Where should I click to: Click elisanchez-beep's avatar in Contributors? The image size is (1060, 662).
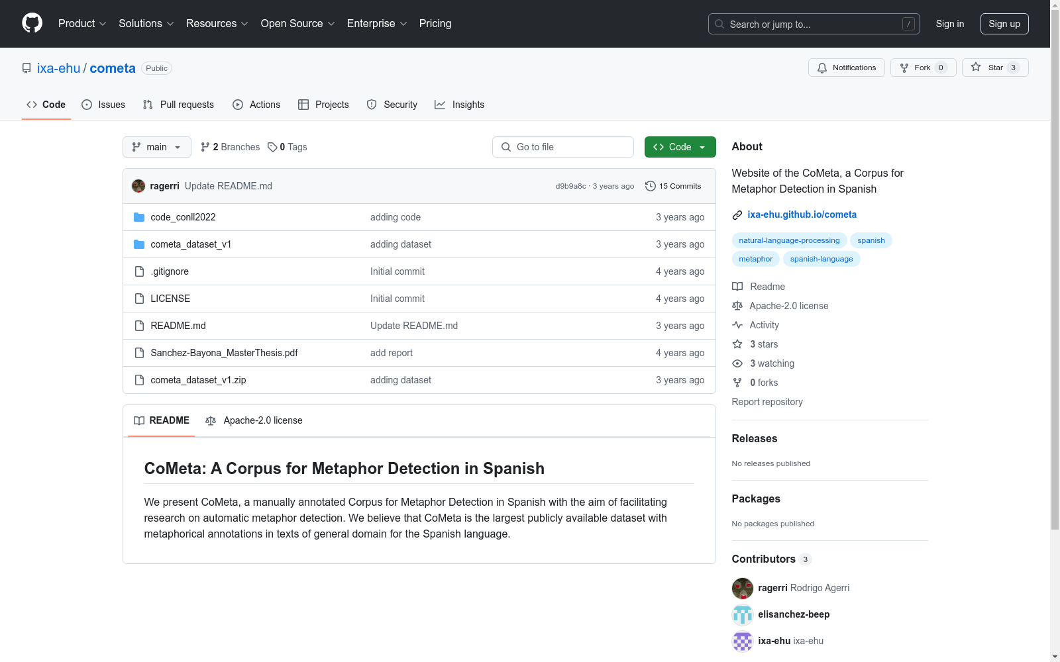pos(743,614)
